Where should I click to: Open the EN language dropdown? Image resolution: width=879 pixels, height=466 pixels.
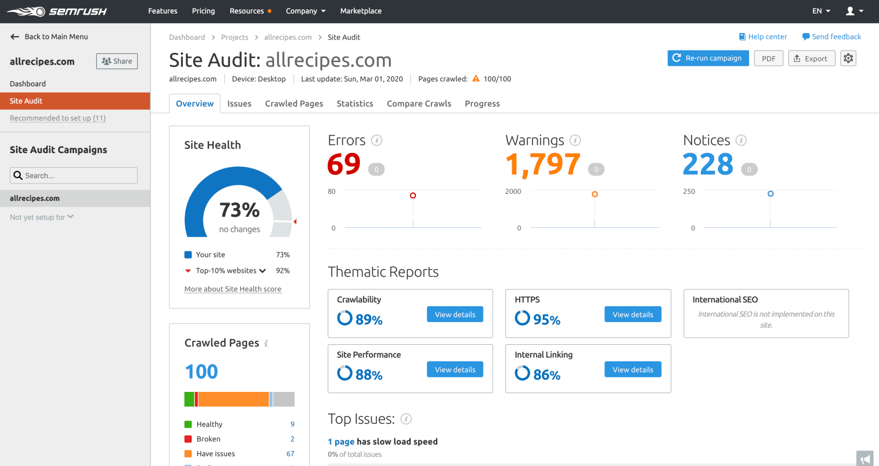coord(821,11)
